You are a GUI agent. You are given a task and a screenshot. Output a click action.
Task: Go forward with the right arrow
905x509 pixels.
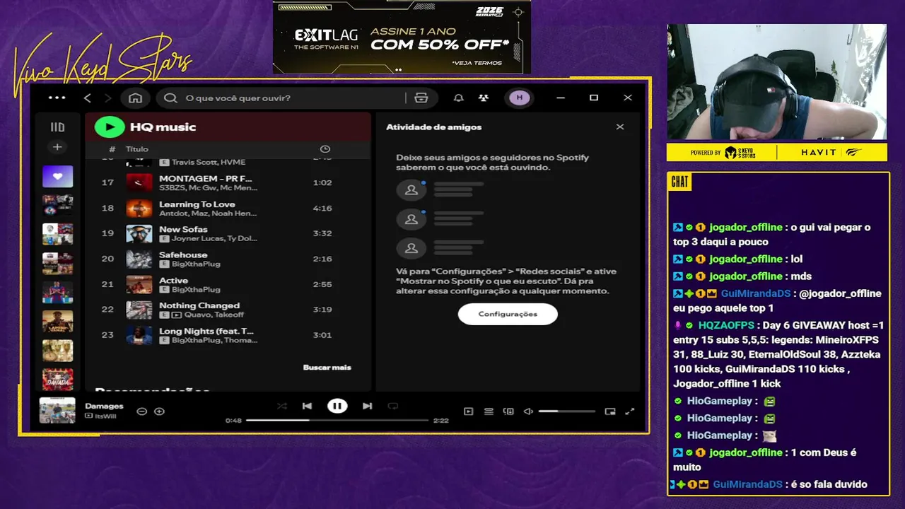(x=108, y=98)
